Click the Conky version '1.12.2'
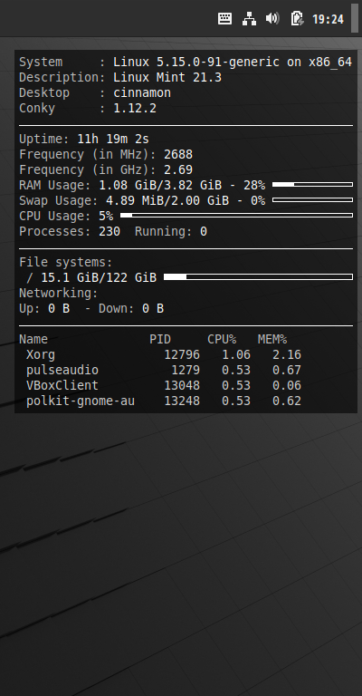 [135, 109]
